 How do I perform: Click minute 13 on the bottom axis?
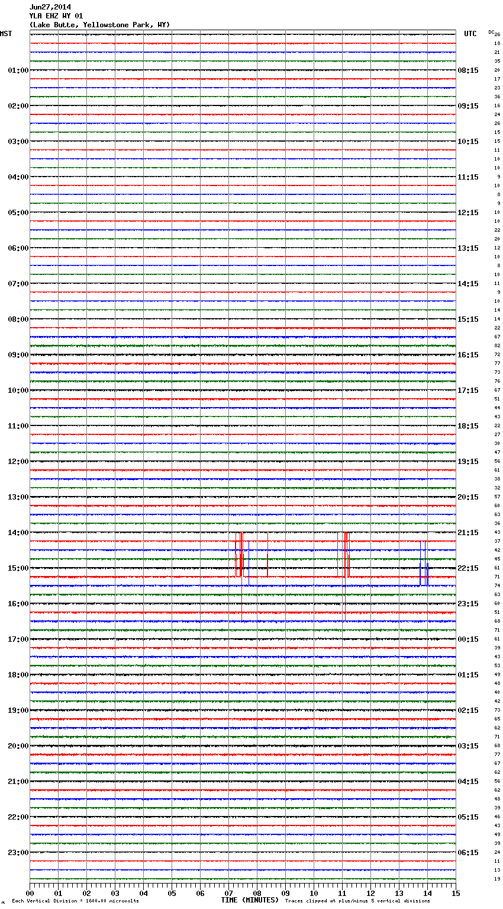tap(399, 894)
